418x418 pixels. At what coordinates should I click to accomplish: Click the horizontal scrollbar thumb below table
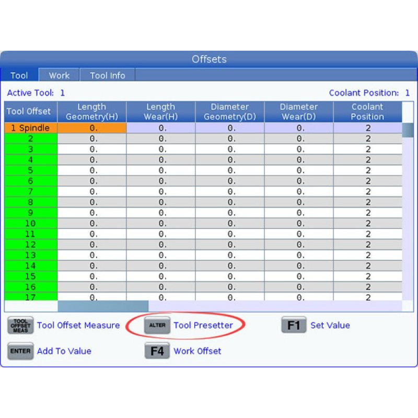[x=103, y=306]
